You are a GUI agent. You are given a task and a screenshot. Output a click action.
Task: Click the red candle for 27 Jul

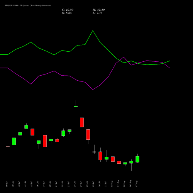(x=82, y=122)
